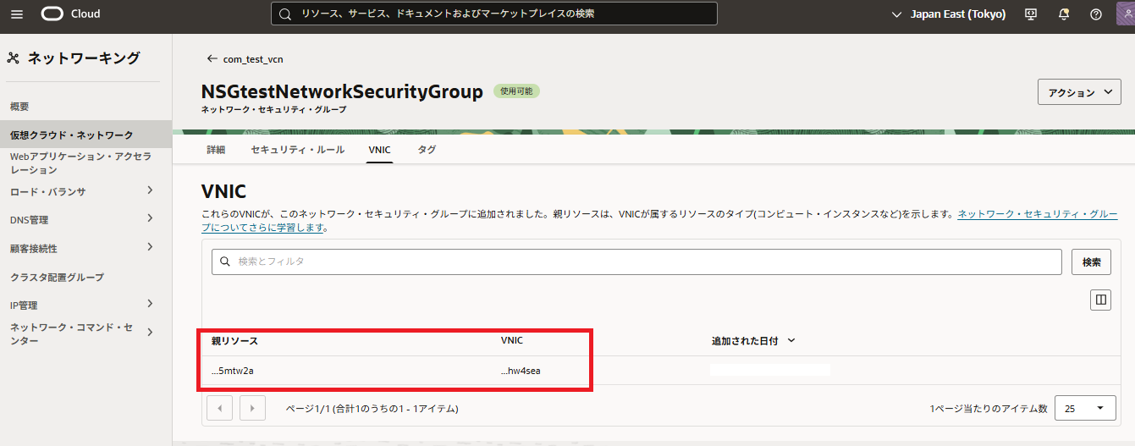Click the NSGtestNetworkSecurityGroup heading

click(343, 91)
